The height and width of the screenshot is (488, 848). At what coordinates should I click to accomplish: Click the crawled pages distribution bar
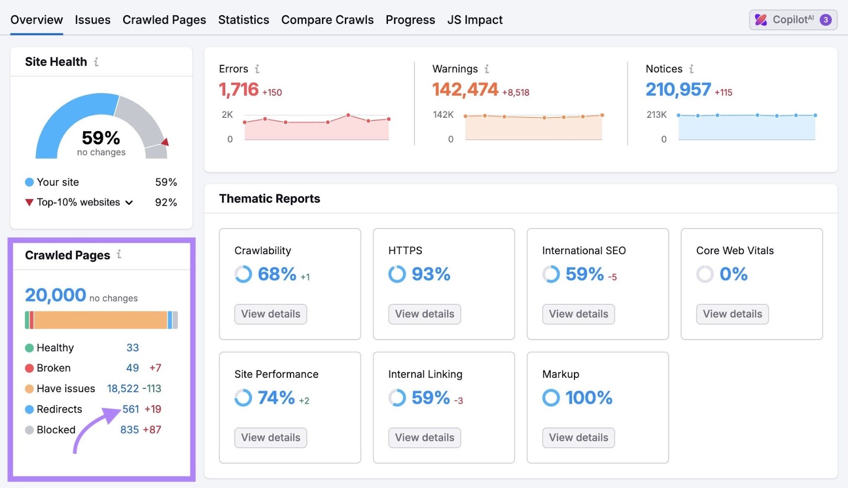101,320
